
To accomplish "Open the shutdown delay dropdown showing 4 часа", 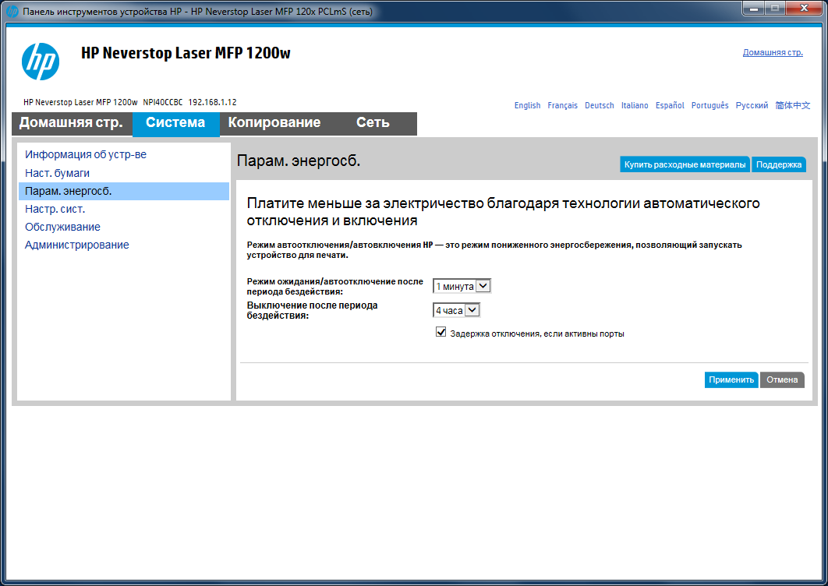I will point(457,310).
